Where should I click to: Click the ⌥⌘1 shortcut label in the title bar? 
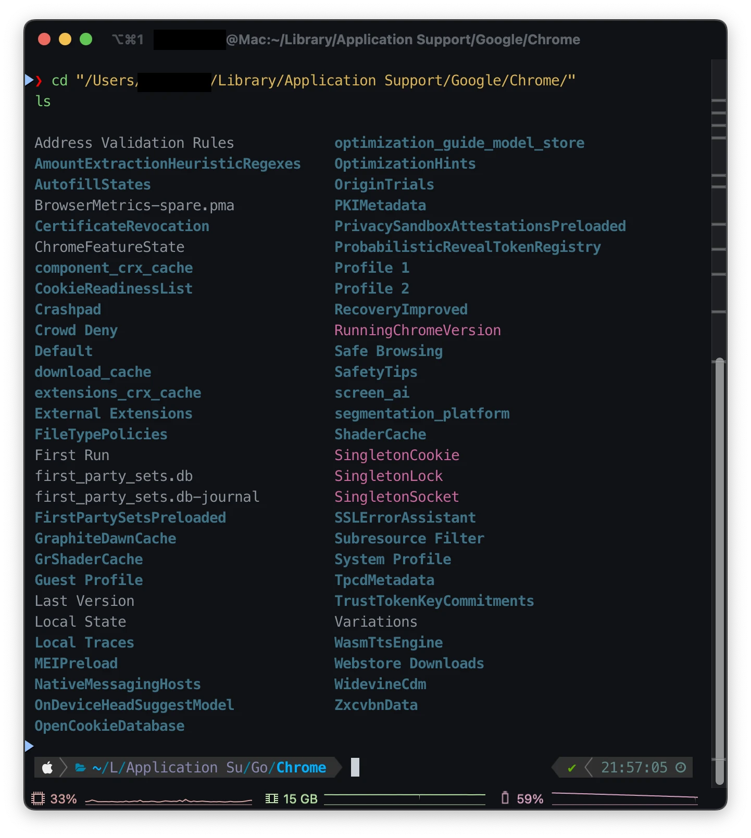[x=128, y=40]
